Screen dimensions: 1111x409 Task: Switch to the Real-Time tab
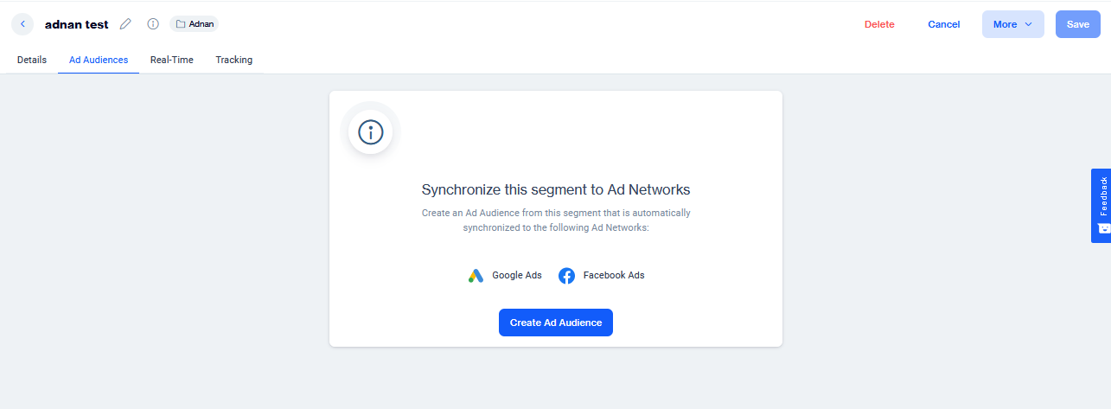(x=171, y=60)
